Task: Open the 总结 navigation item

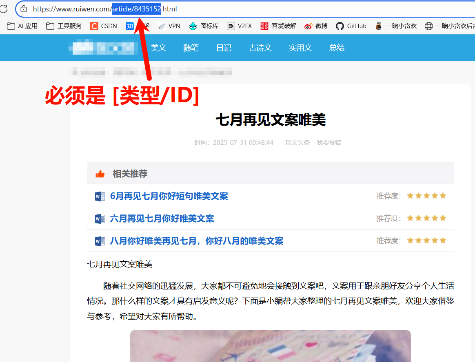Action: coord(337,48)
